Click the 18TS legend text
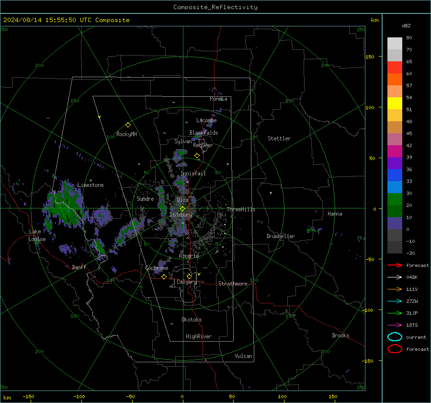 pyautogui.click(x=412, y=325)
